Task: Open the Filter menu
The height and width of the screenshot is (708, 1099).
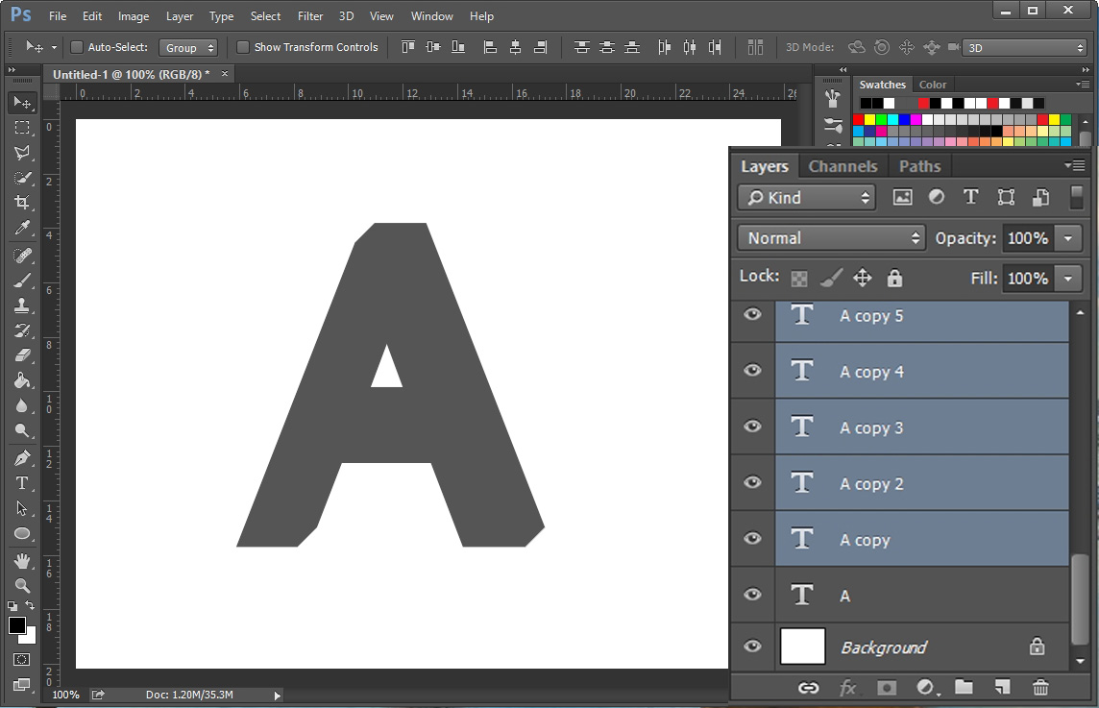Action: pyautogui.click(x=310, y=15)
